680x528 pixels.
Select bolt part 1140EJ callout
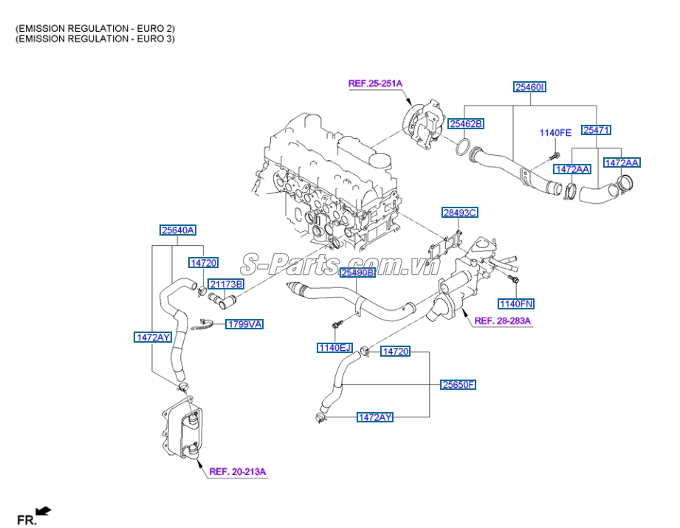(334, 347)
